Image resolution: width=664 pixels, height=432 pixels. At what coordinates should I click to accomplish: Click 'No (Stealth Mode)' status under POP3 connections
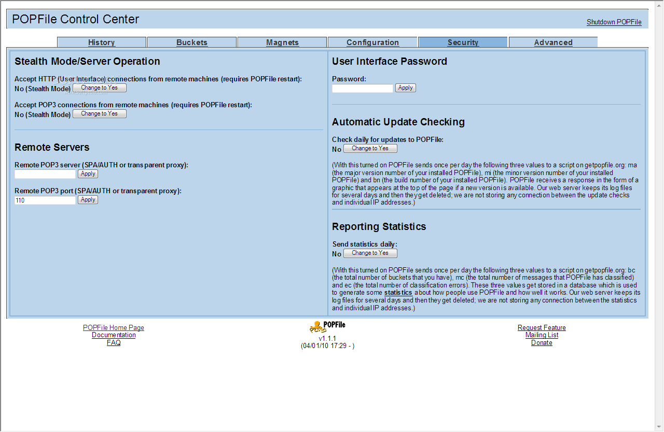coord(43,114)
